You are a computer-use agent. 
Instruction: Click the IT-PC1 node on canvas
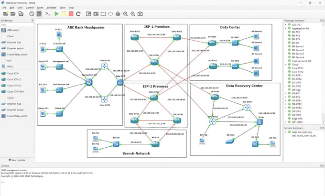[x=59, y=34]
